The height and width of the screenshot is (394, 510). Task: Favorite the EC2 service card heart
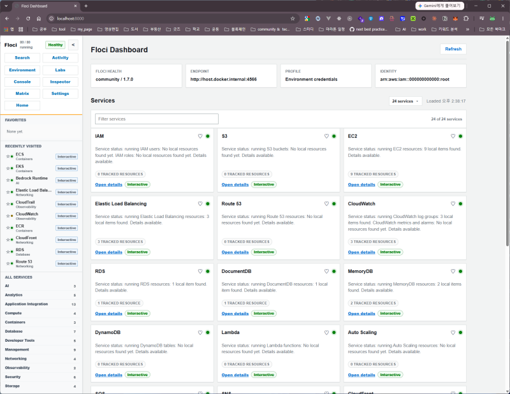453,136
